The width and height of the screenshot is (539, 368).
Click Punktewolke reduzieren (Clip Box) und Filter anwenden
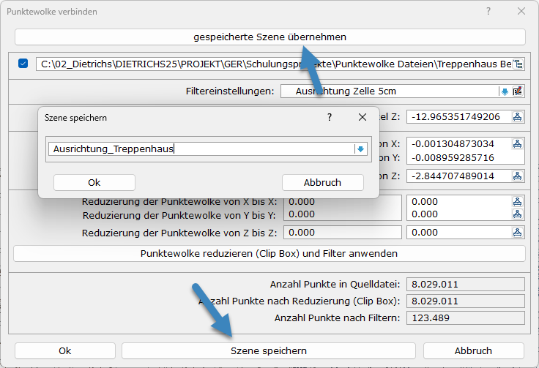(269, 254)
